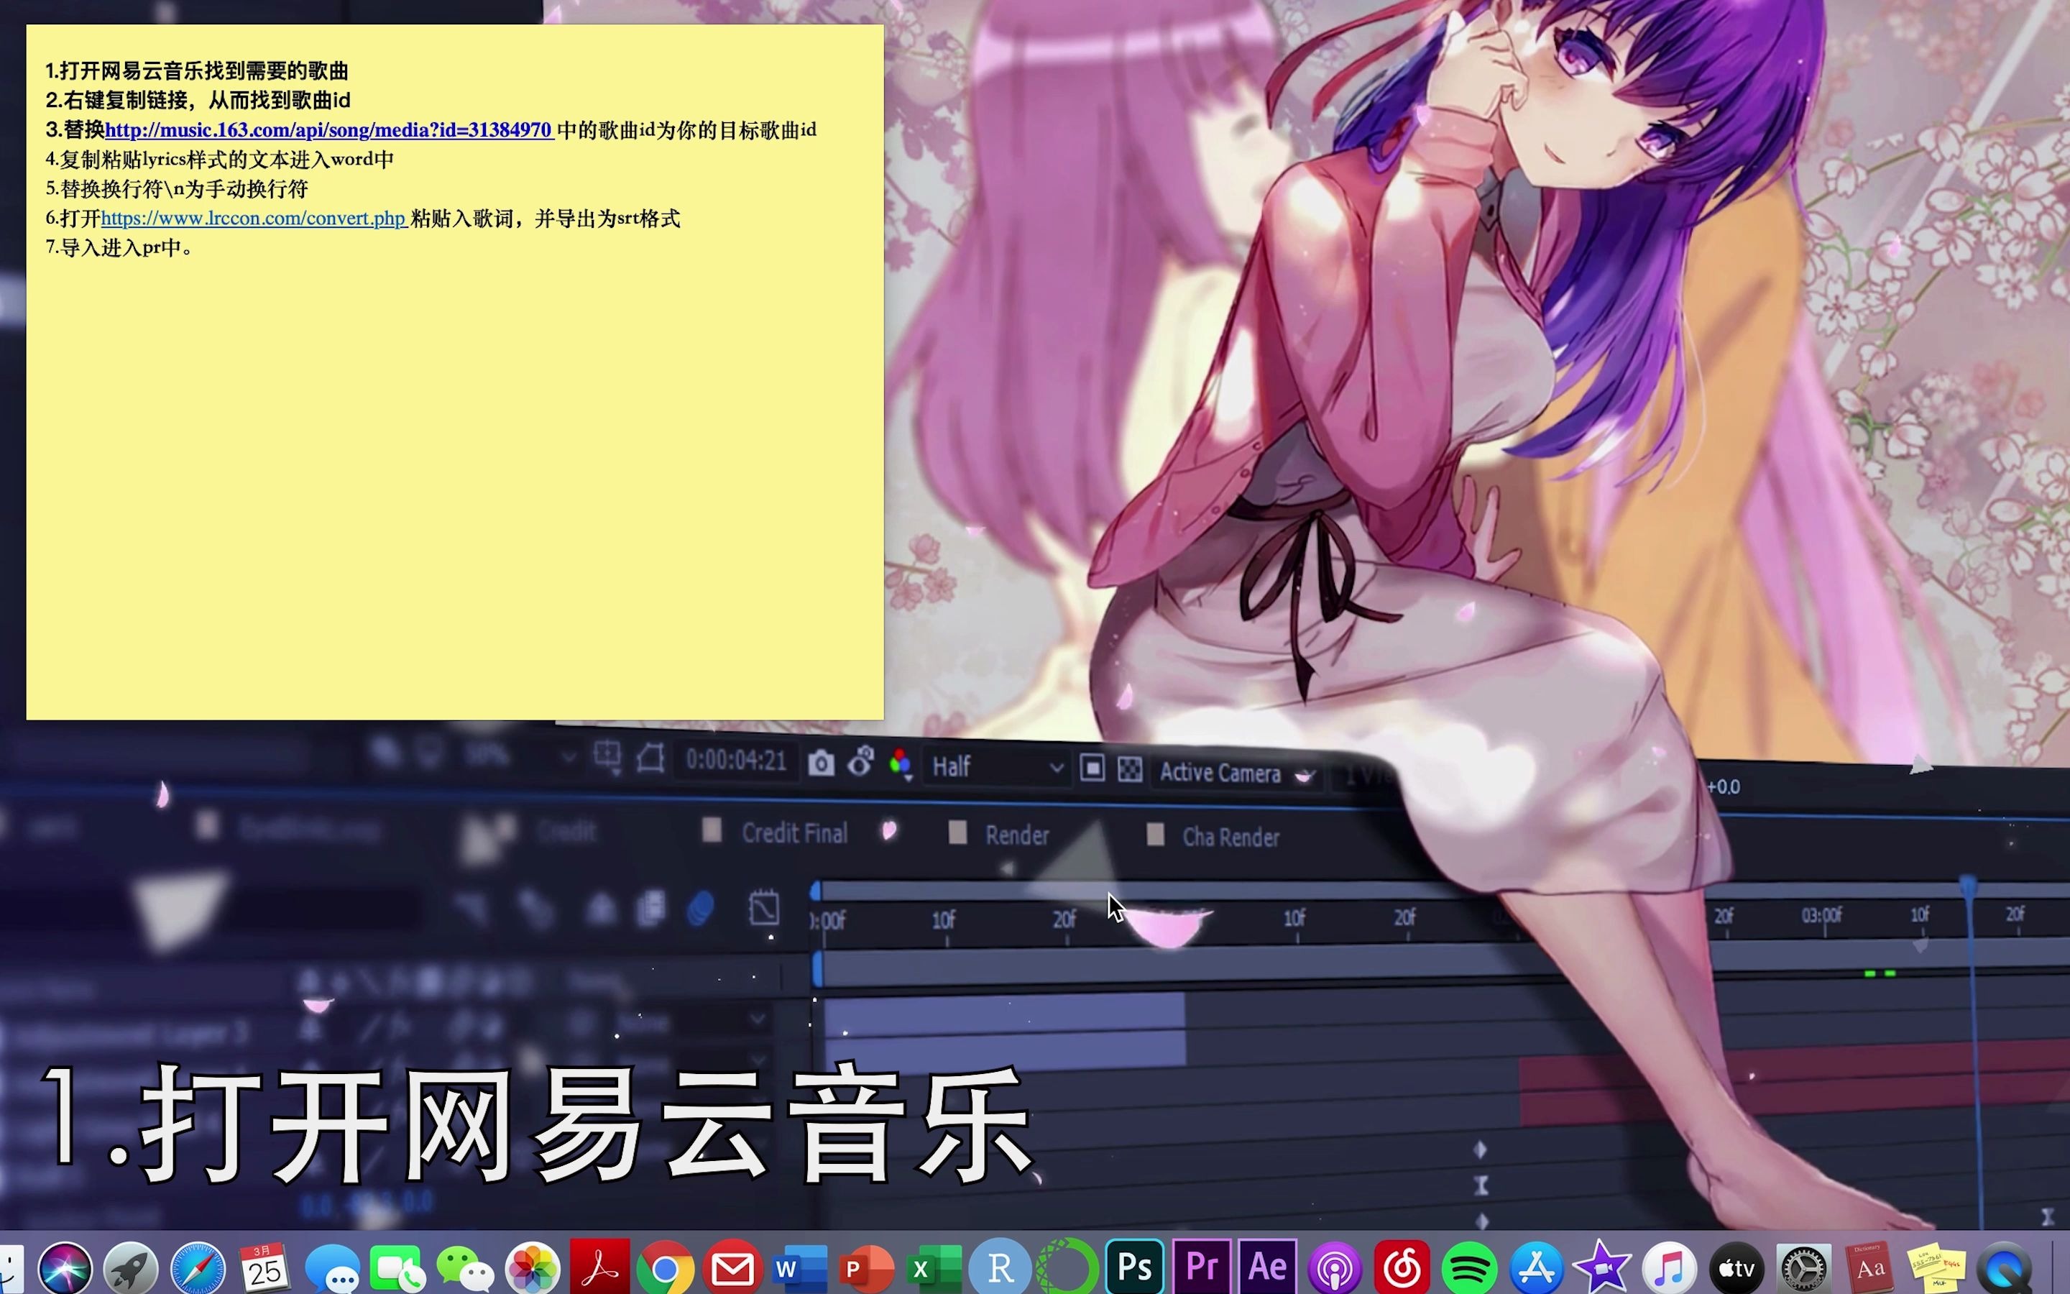Viewport: 2070px width, 1294px height.
Task: Open the red mail envelope app
Action: (x=733, y=1267)
